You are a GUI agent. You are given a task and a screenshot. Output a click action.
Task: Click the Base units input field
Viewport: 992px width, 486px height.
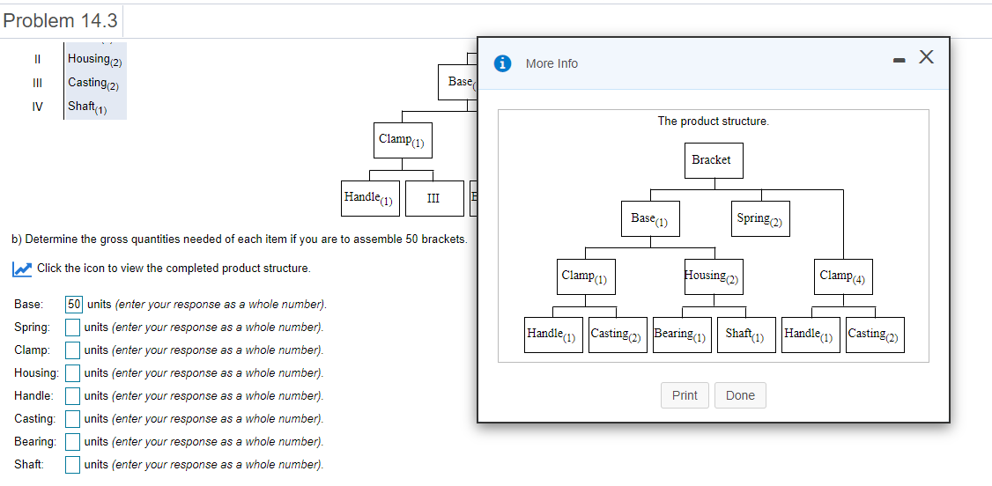point(74,305)
